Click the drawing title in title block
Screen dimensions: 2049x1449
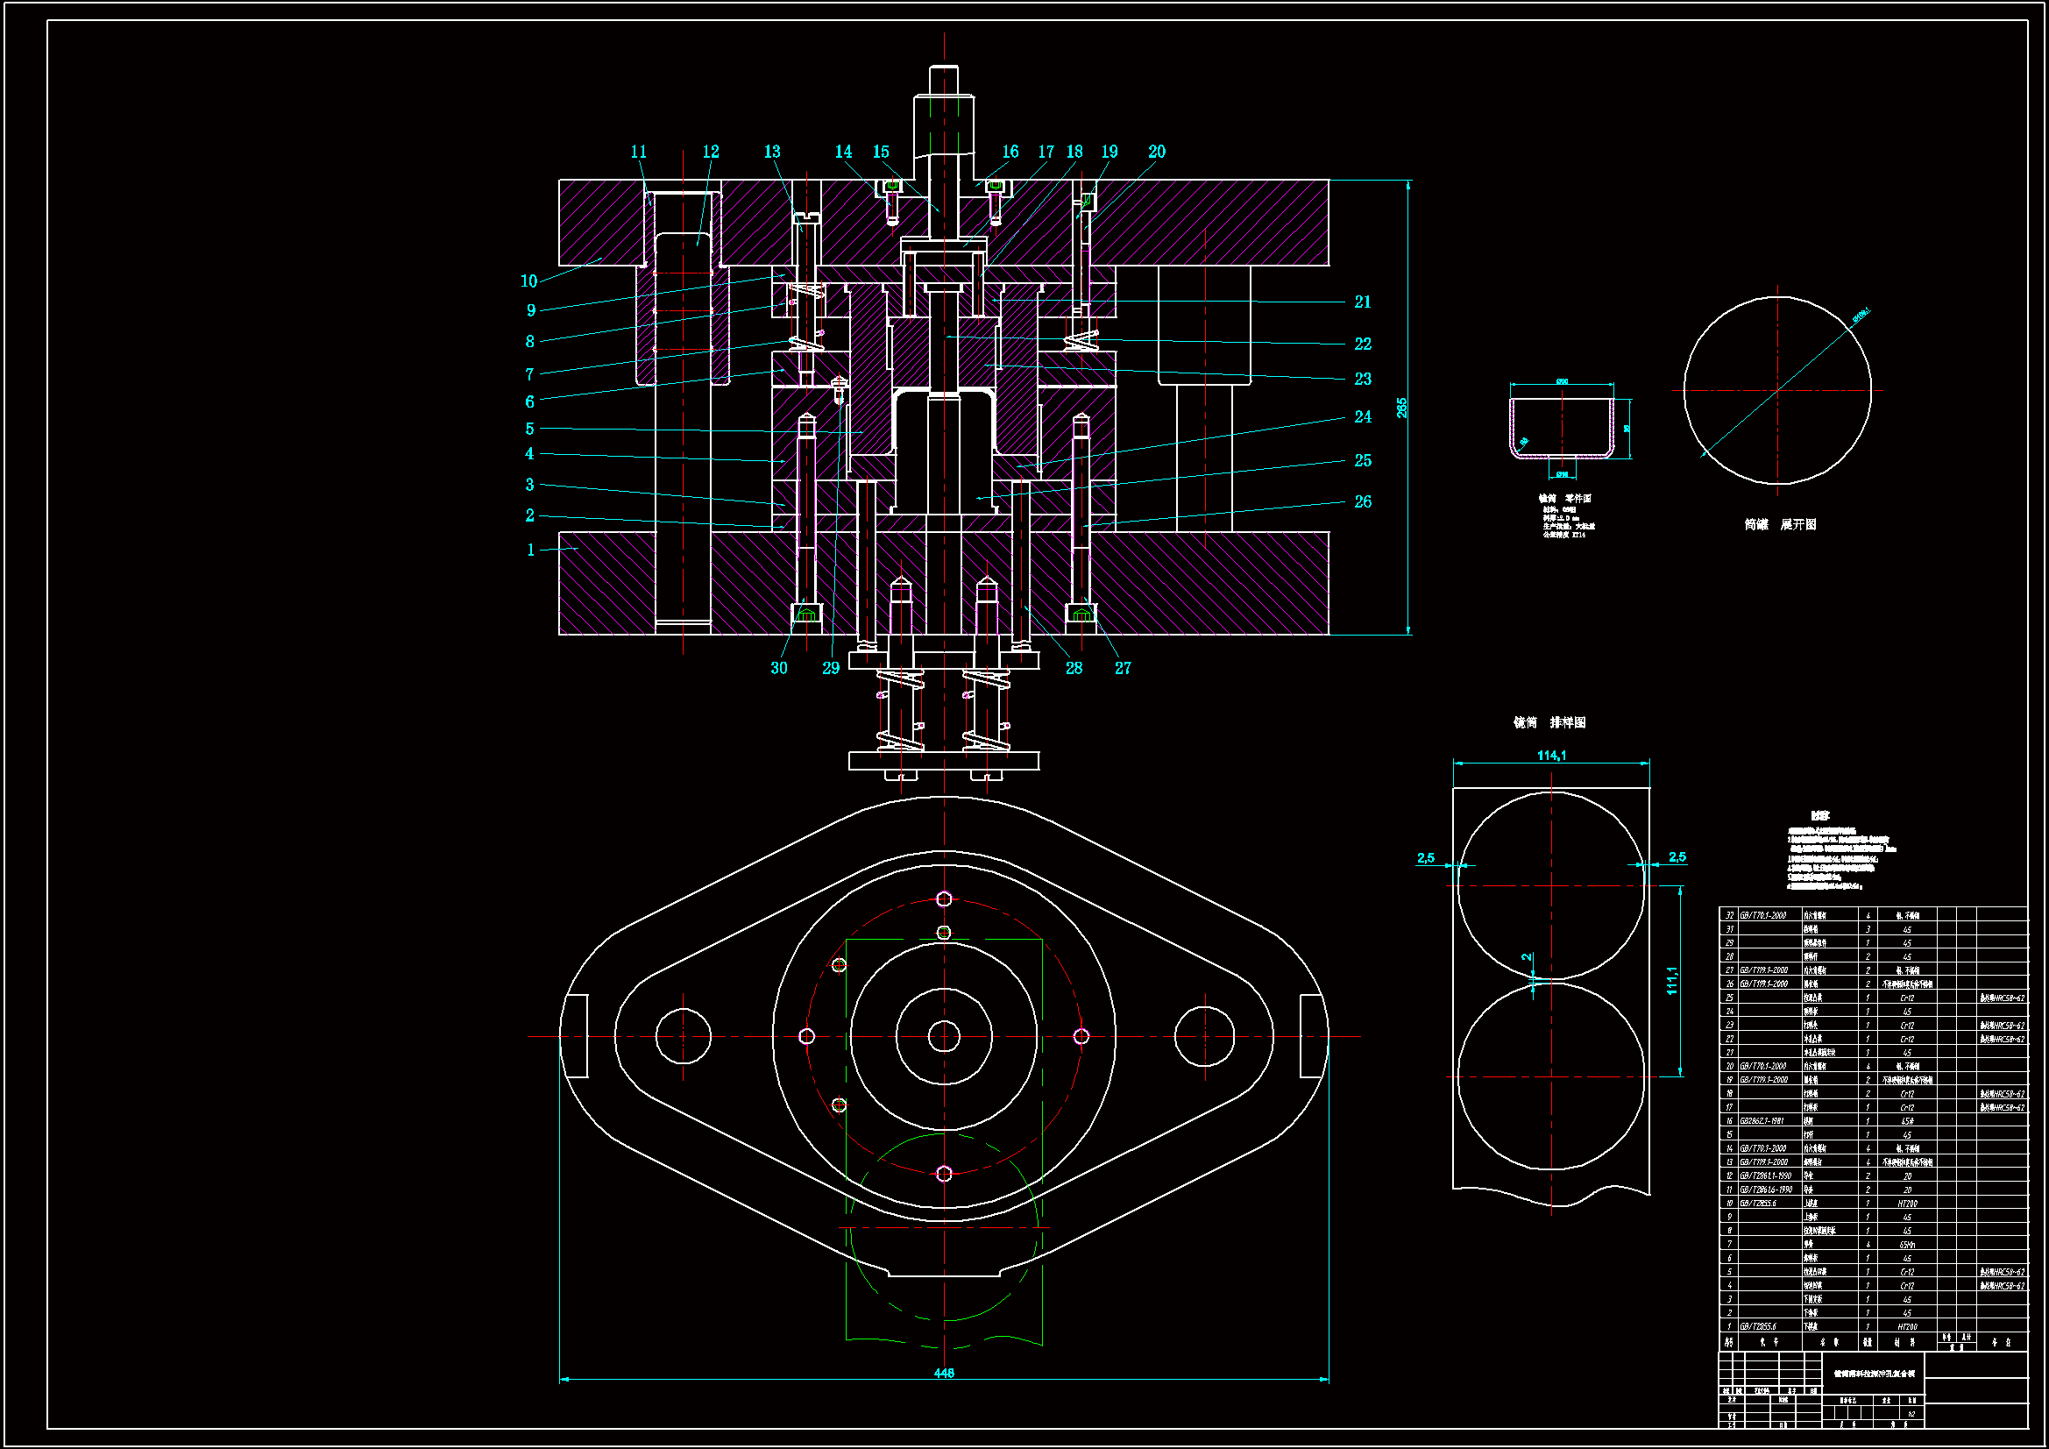pyautogui.click(x=1874, y=1374)
